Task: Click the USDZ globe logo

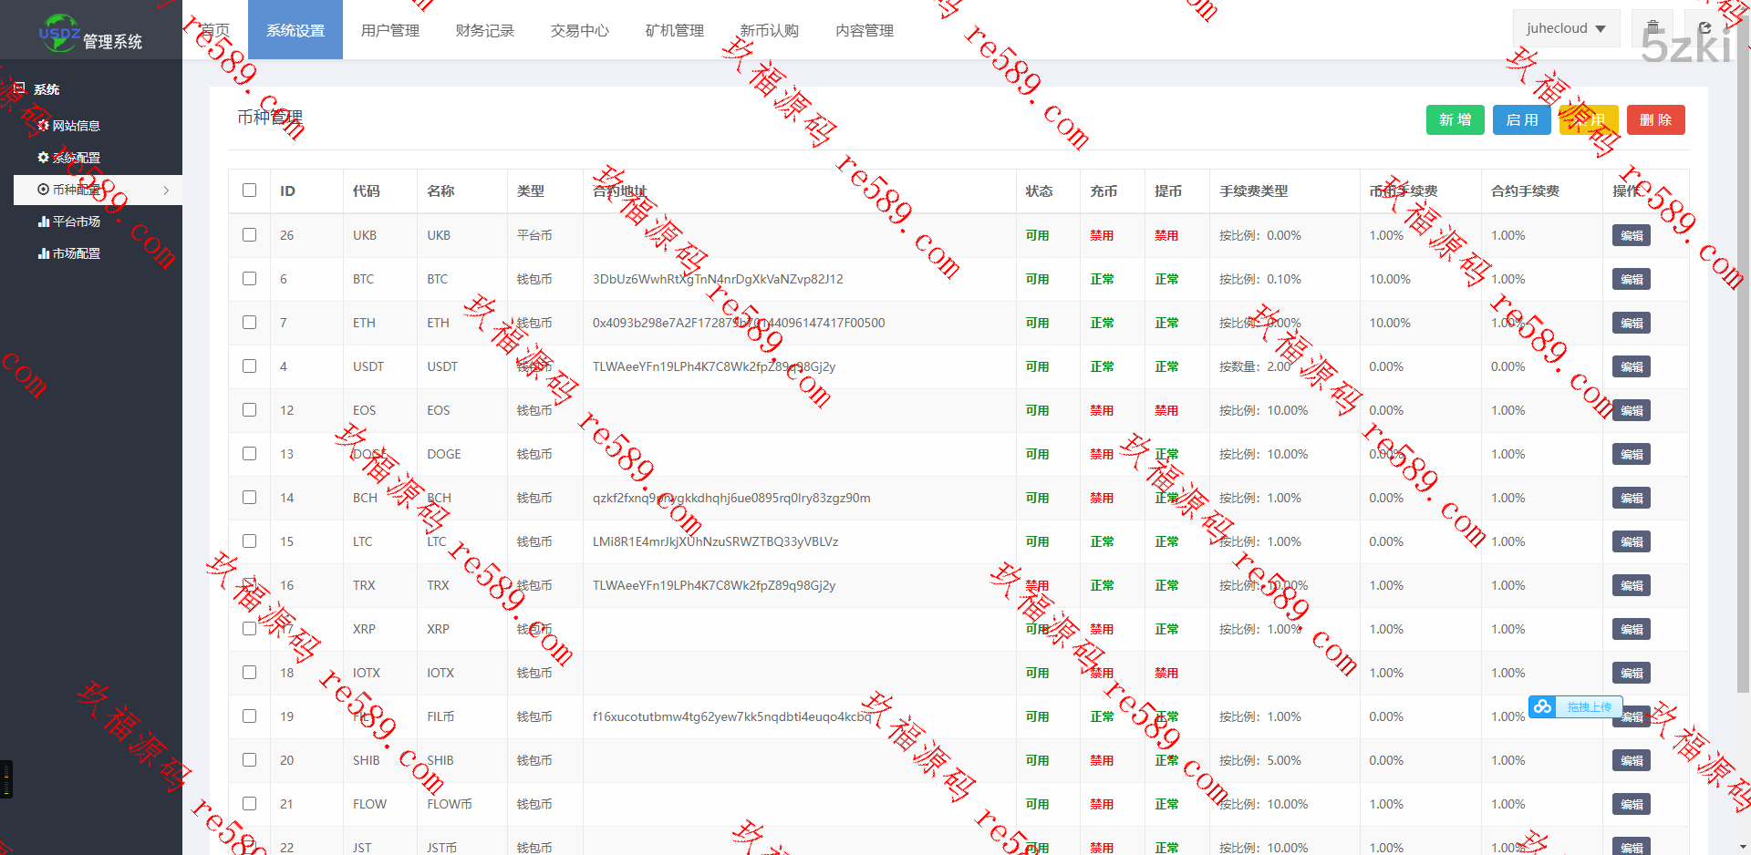Action: [59, 33]
